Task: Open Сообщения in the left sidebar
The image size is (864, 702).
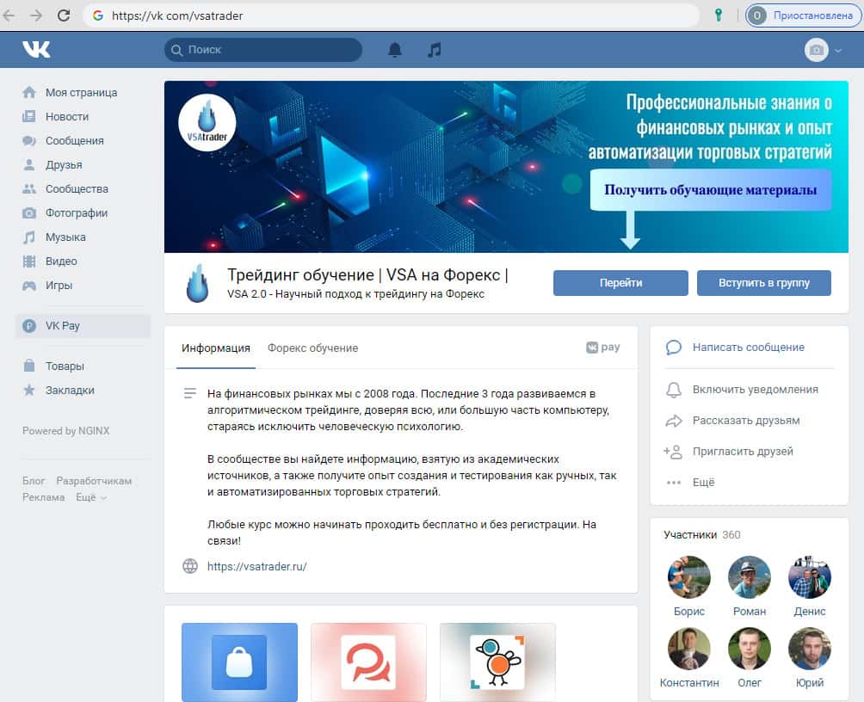Action: [x=74, y=140]
